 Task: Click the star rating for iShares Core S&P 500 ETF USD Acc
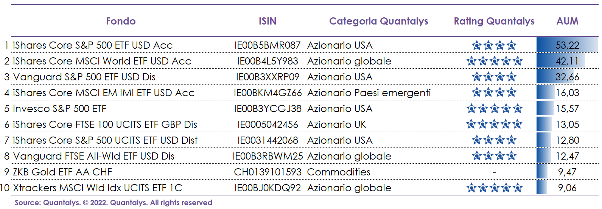494,46
